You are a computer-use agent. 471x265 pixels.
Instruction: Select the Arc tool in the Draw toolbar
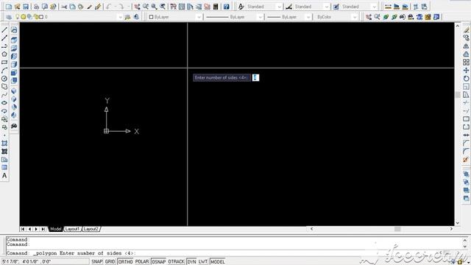tap(4, 71)
